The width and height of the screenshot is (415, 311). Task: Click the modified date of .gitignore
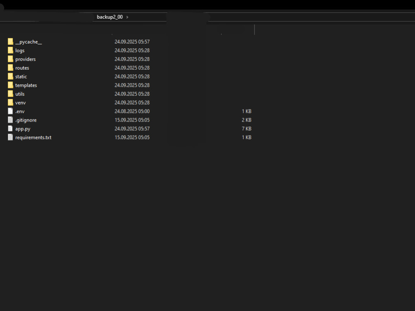click(x=132, y=120)
